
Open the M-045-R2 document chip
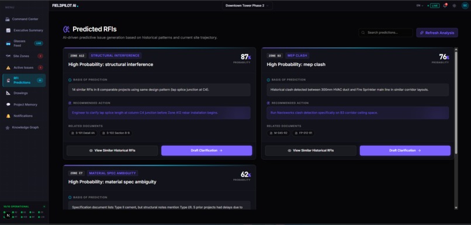point(279,133)
